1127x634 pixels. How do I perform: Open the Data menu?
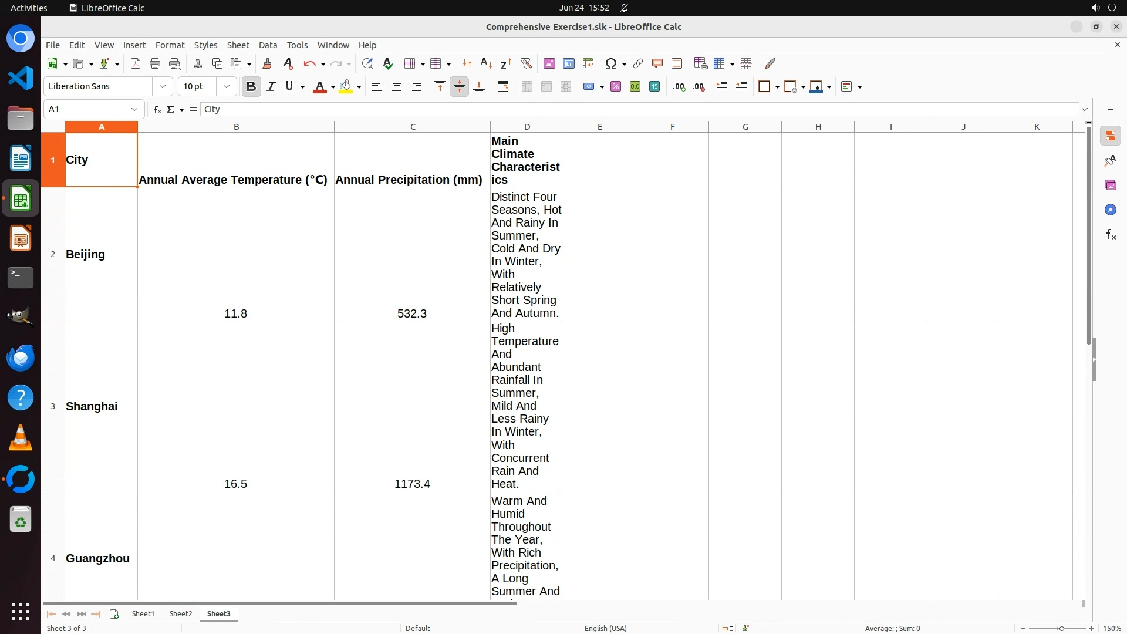pyautogui.click(x=268, y=45)
